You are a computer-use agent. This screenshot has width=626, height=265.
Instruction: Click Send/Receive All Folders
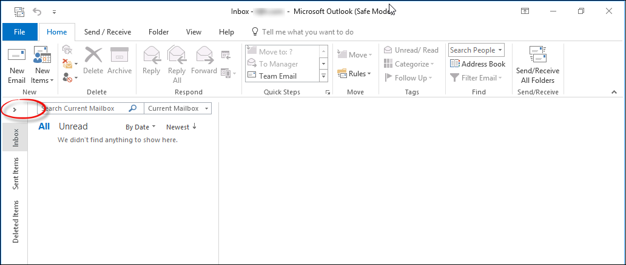tap(537, 65)
